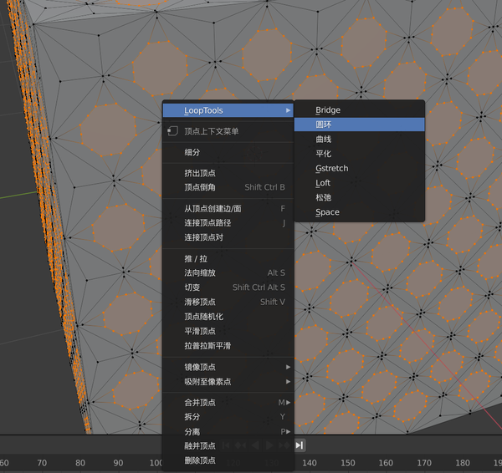Image resolution: width=502 pixels, height=473 pixels.
Task: Expand the 镜像顶点 submenu
Action: coord(228,367)
